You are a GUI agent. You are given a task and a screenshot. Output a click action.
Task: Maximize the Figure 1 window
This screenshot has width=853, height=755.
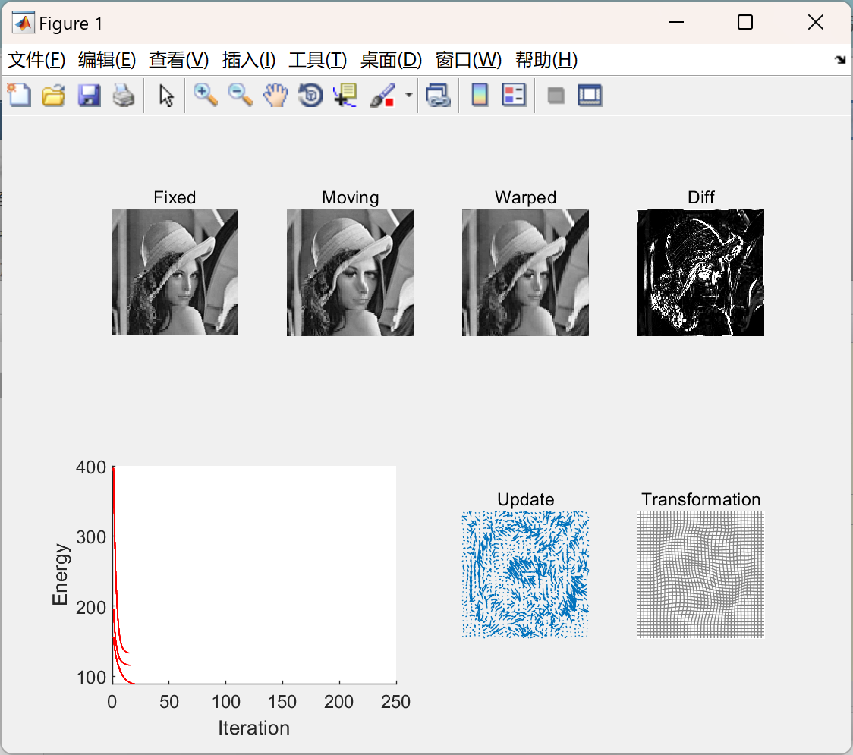pos(745,22)
